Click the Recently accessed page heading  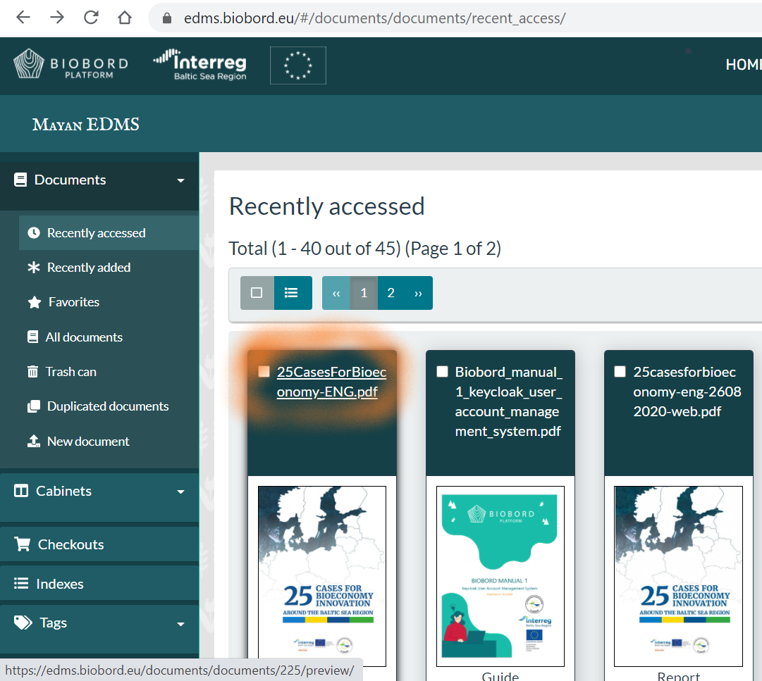[x=326, y=206]
